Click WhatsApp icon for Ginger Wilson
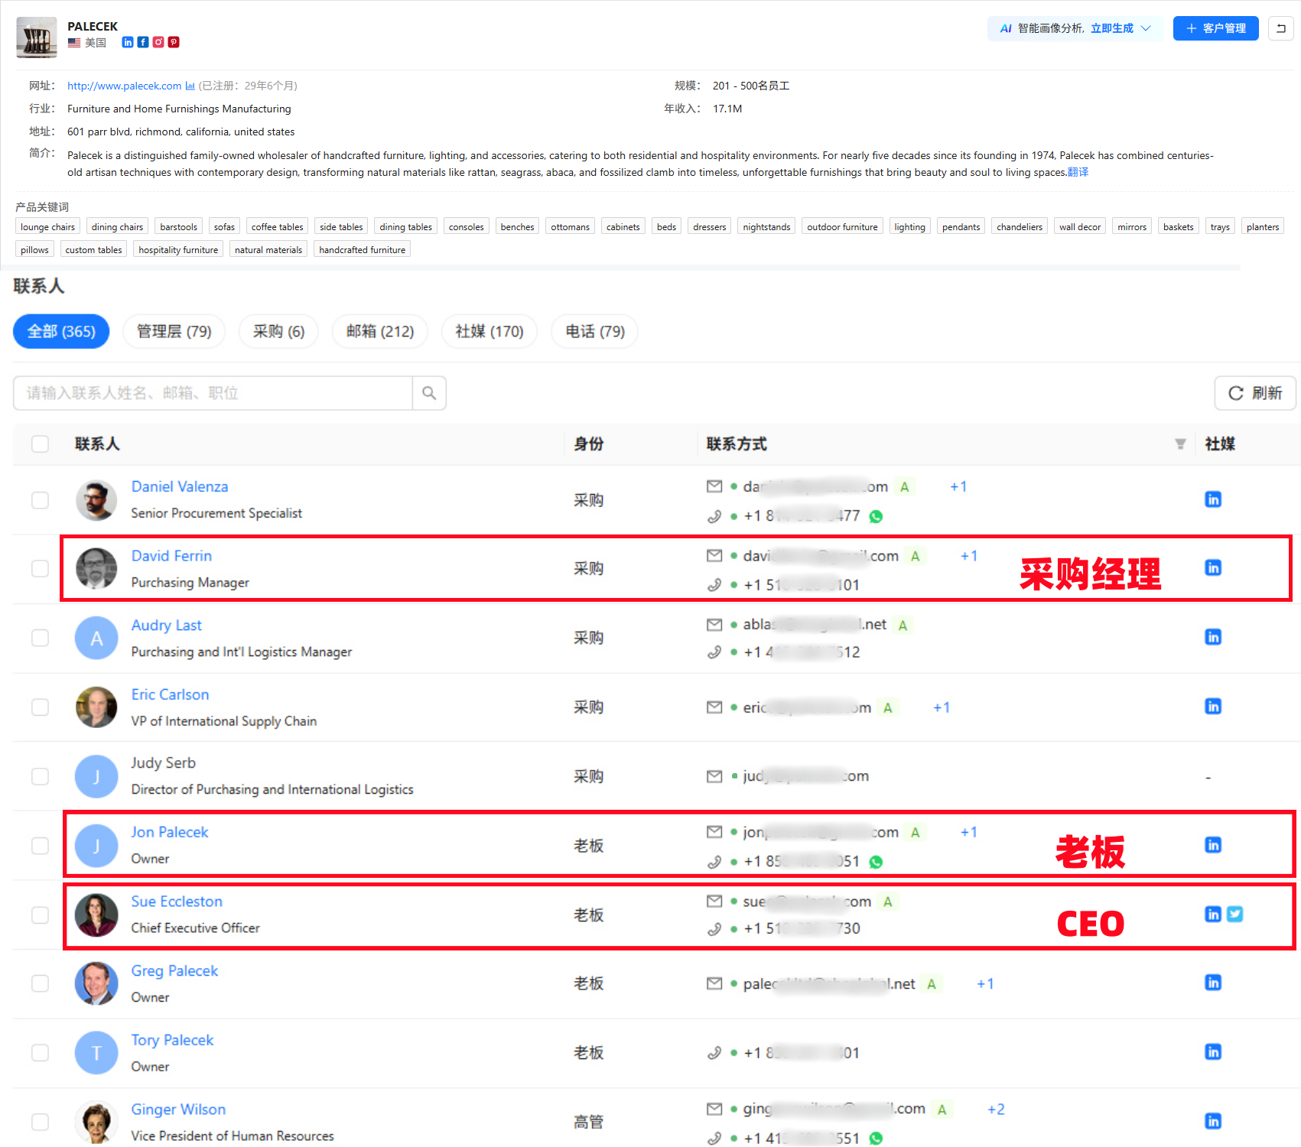This screenshot has width=1301, height=1147. pyautogui.click(x=877, y=1139)
